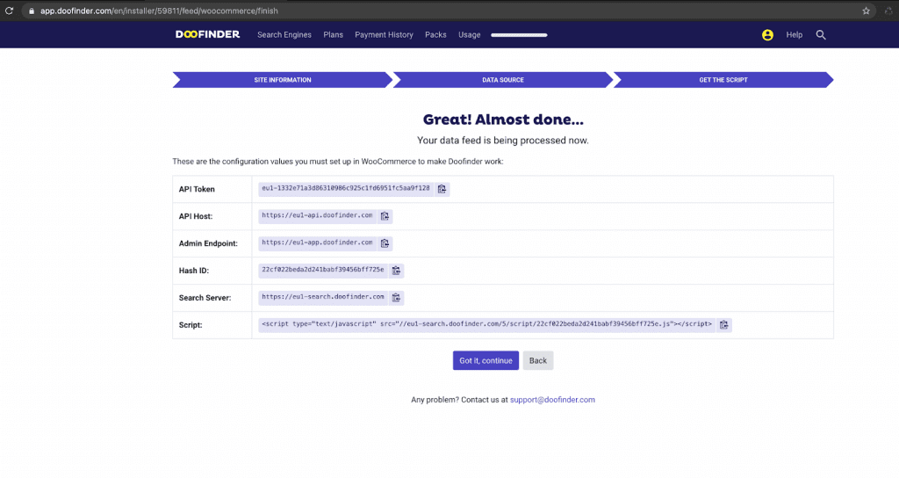Open the user account icon

coord(767,35)
